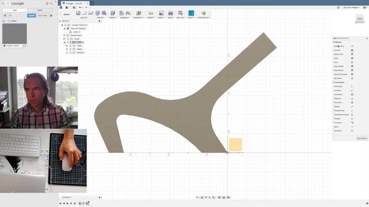Click the Fix/UnFix lock constraint icon
The height and width of the screenshot is (207, 369).
pyautogui.click(x=352, y=102)
